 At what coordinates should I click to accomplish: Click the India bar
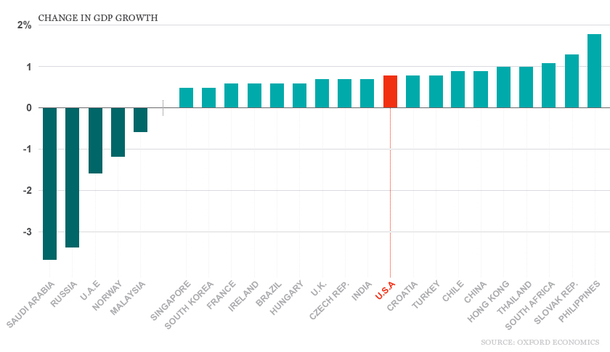367,93
